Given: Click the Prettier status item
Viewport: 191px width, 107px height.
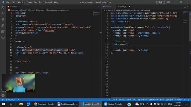Looking at the screenshot, I should [178, 100].
